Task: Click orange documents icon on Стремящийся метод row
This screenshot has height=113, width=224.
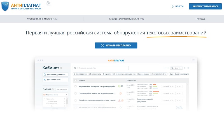Action: click(x=121, y=93)
